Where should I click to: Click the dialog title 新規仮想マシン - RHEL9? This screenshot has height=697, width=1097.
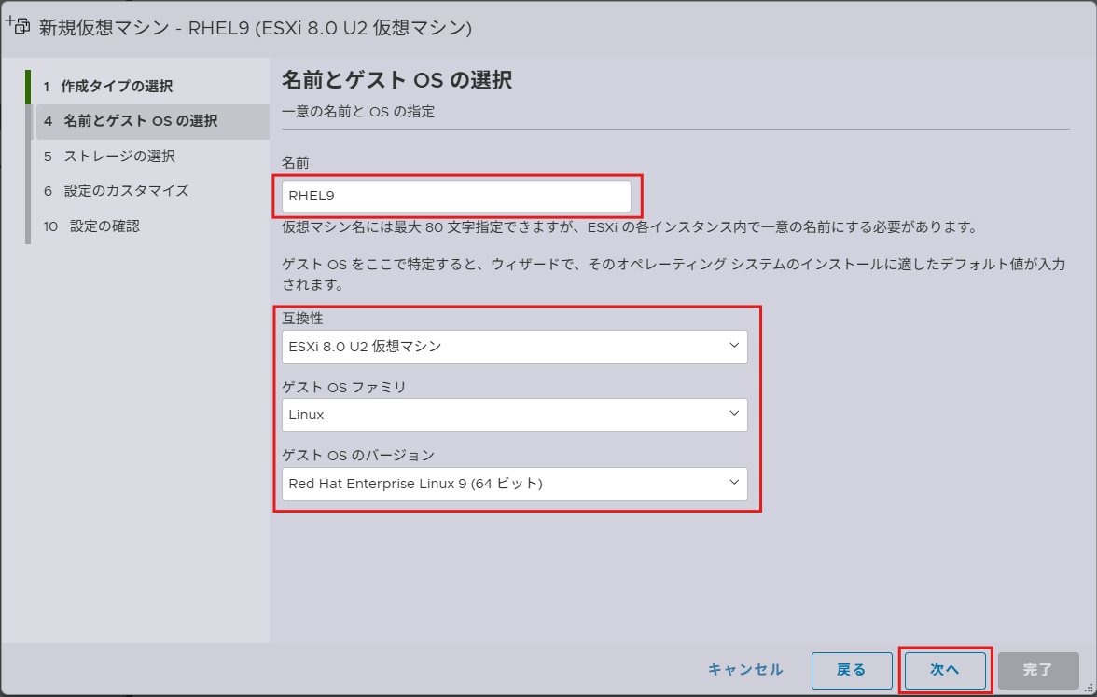256,28
